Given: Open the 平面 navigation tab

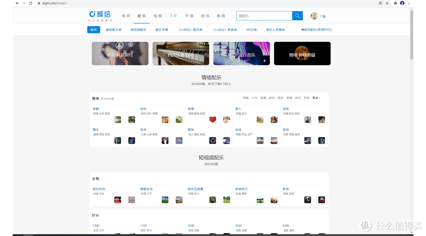Looking at the screenshot, I should point(189,16).
